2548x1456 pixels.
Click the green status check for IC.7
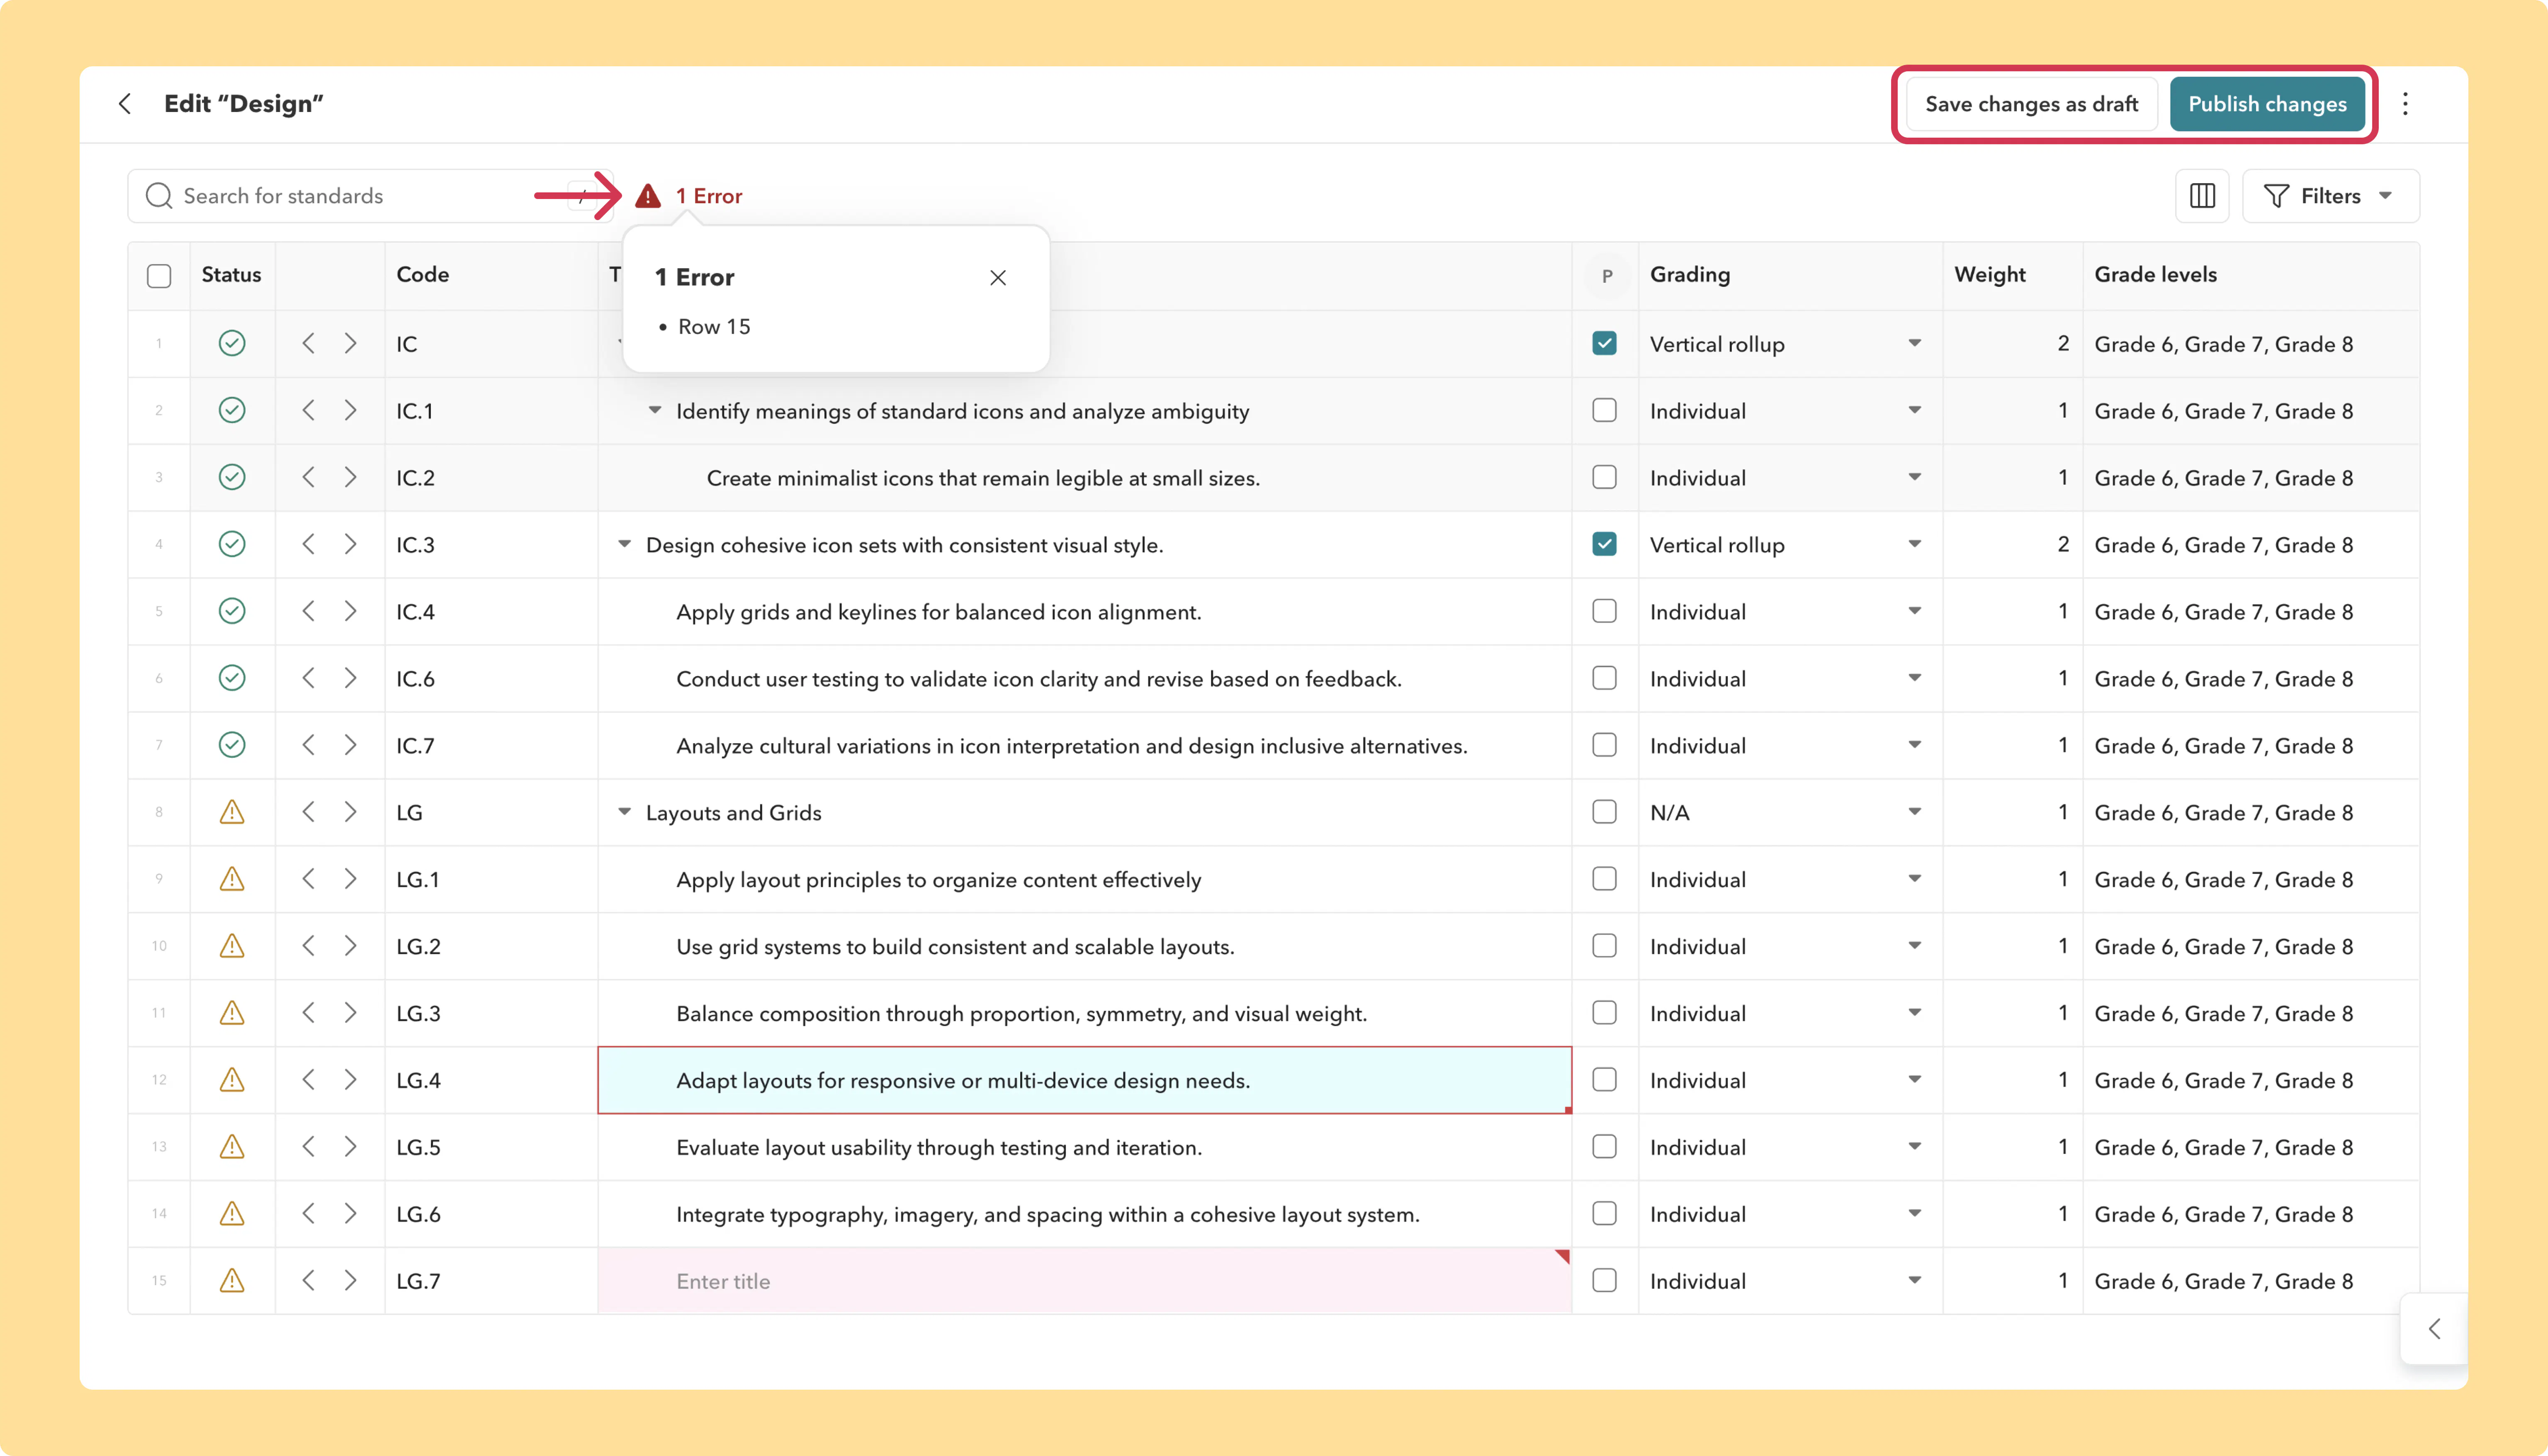(x=232, y=745)
